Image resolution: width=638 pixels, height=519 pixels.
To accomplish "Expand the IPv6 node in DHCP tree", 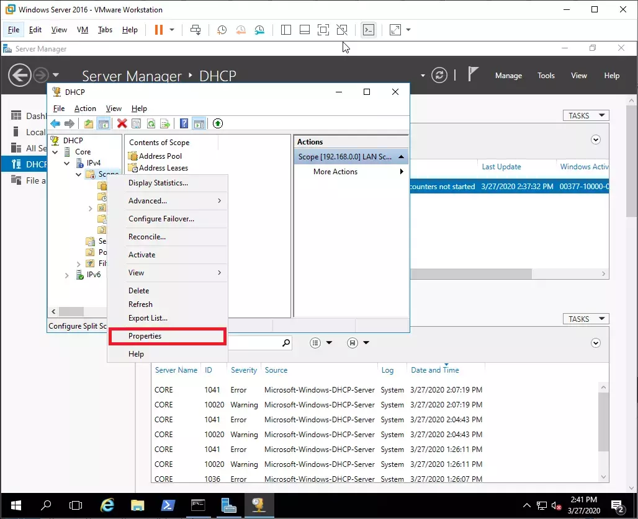I will tap(67, 275).
